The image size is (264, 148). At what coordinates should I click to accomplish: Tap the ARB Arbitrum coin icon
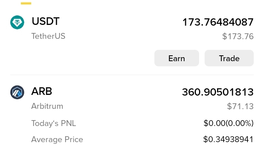17,92
